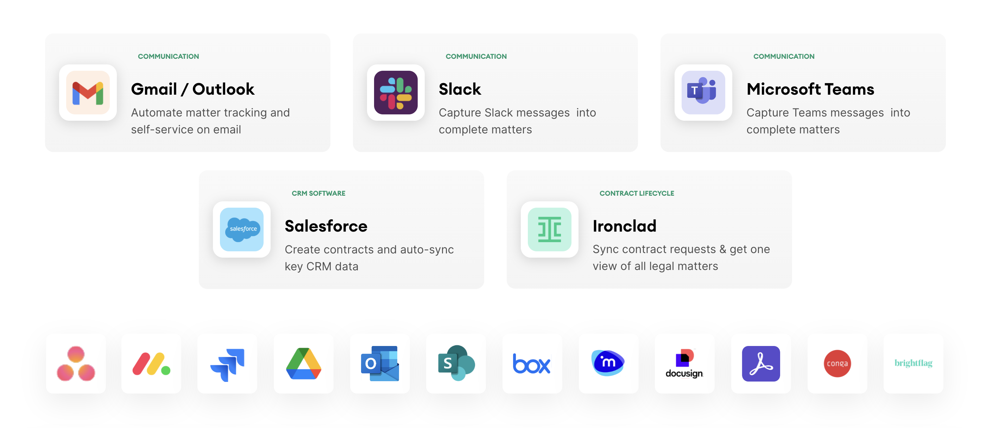Click the Outlook logo tile
1005x428 pixels.
click(380, 363)
